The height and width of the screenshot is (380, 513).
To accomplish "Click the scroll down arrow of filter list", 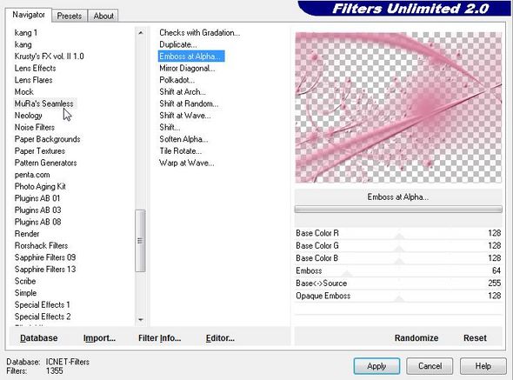I will (140, 319).
